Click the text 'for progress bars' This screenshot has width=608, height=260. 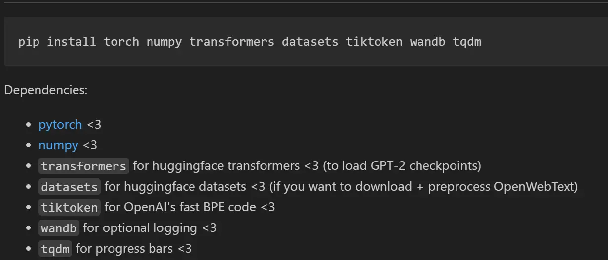[x=124, y=249]
